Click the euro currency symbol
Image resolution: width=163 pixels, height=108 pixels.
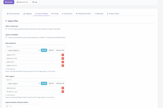[7, 106]
